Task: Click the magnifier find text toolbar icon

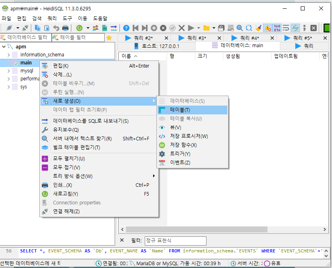Action: click(x=239, y=28)
